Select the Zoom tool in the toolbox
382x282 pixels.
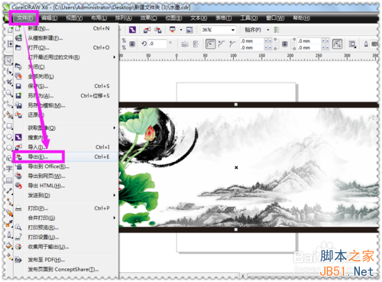tap(9, 93)
